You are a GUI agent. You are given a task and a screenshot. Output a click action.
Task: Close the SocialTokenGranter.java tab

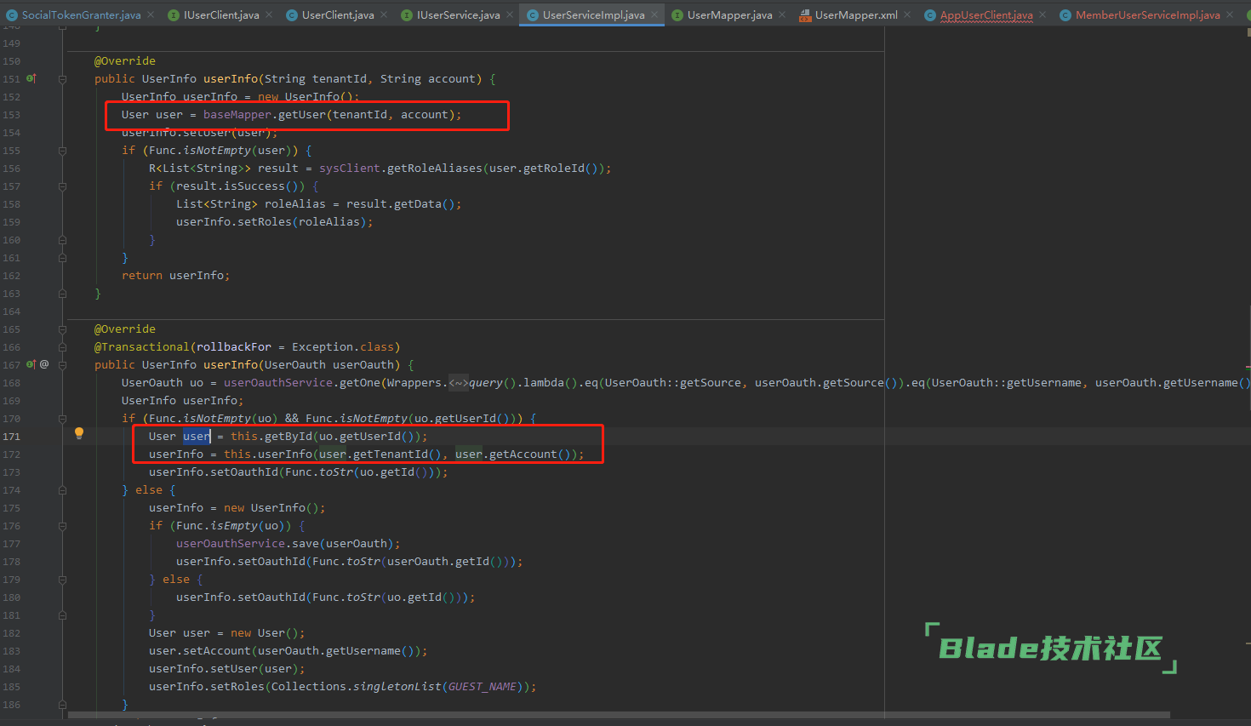point(151,14)
